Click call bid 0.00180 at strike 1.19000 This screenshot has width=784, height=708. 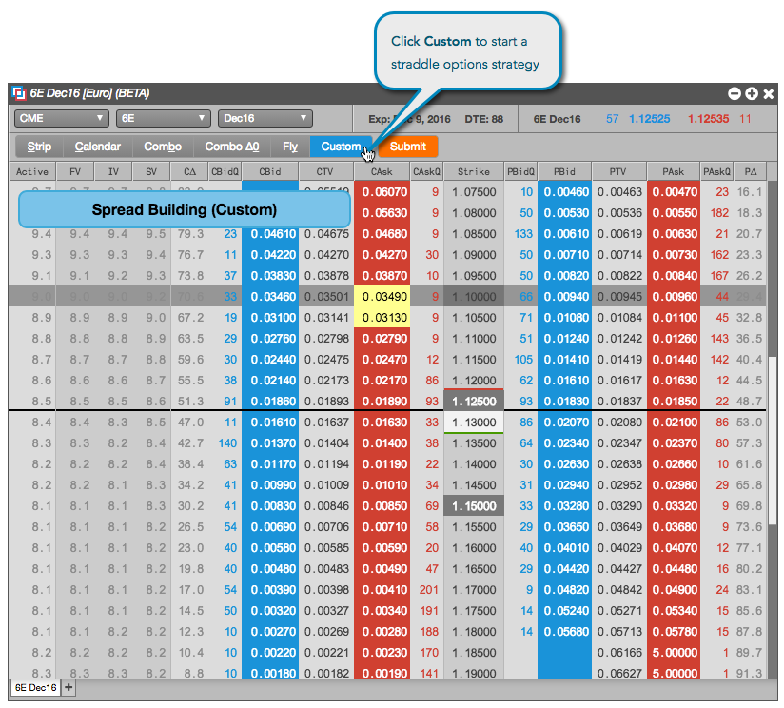[270, 673]
